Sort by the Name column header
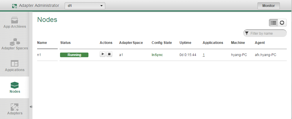This screenshot has width=292, height=119. pyautogui.click(x=42, y=43)
